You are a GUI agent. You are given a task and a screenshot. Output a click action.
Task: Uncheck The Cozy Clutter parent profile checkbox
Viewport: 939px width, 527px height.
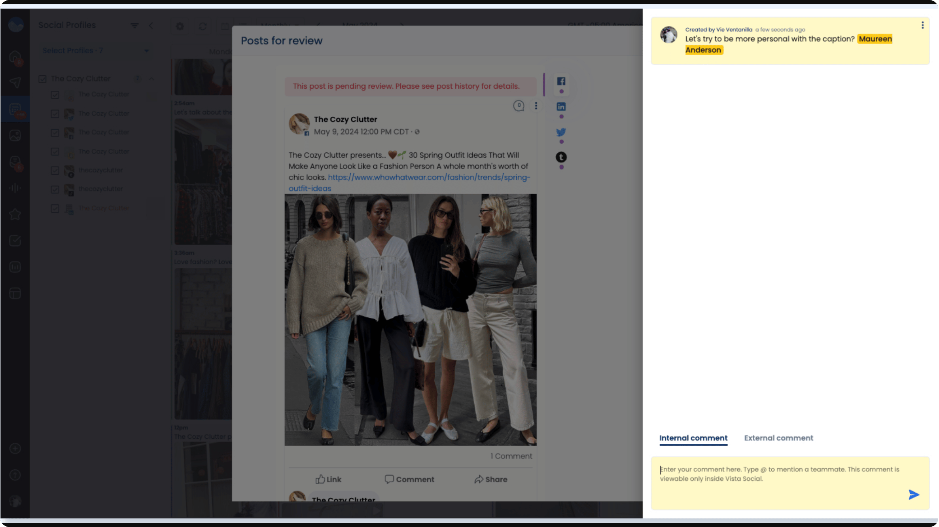[x=43, y=78]
